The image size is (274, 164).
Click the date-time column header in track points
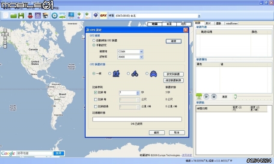[x=214, y=109]
